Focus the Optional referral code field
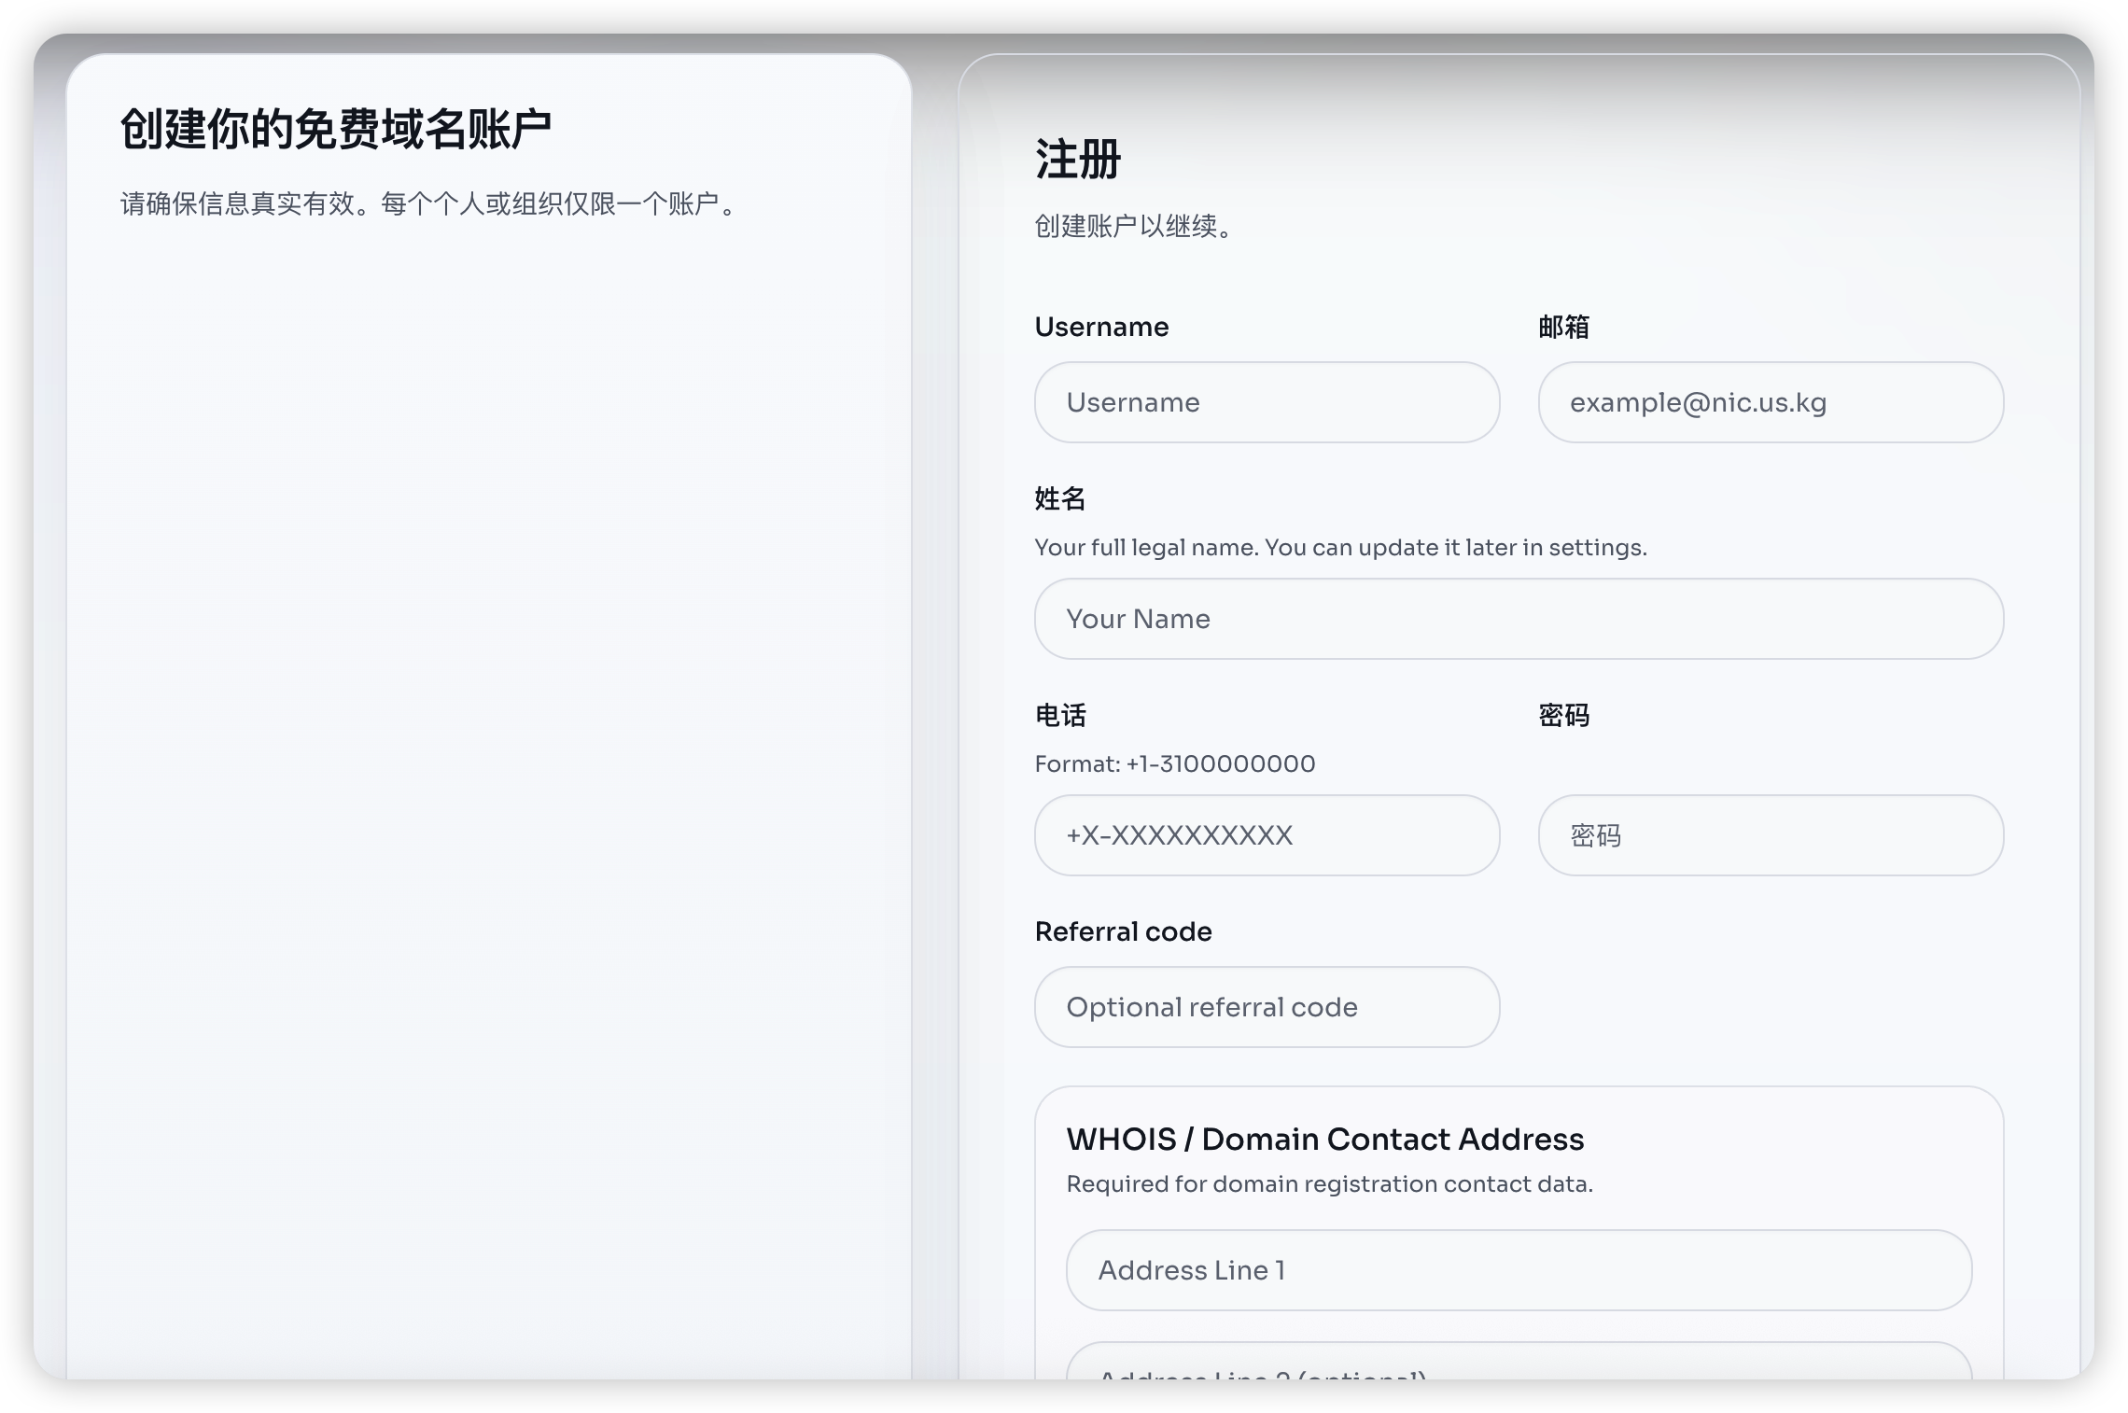2128x1413 pixels. pyautogui.click(x=1267, y=1007)
